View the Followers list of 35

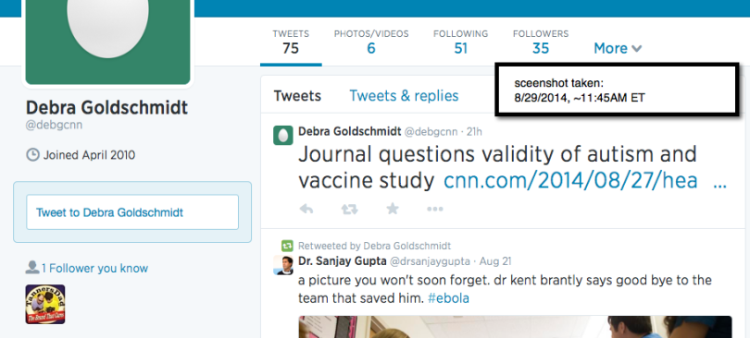[x=541, y=42]
